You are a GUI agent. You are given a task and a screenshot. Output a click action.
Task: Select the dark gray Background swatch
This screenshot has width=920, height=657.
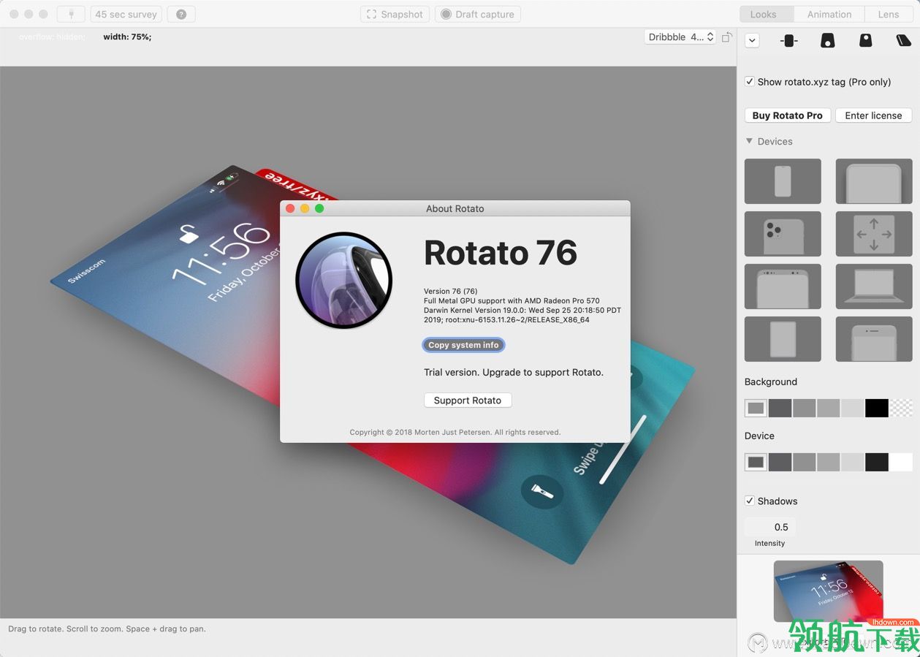[780, 408]
